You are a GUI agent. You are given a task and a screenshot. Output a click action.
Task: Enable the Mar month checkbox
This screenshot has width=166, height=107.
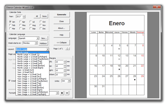click(10, 29)
